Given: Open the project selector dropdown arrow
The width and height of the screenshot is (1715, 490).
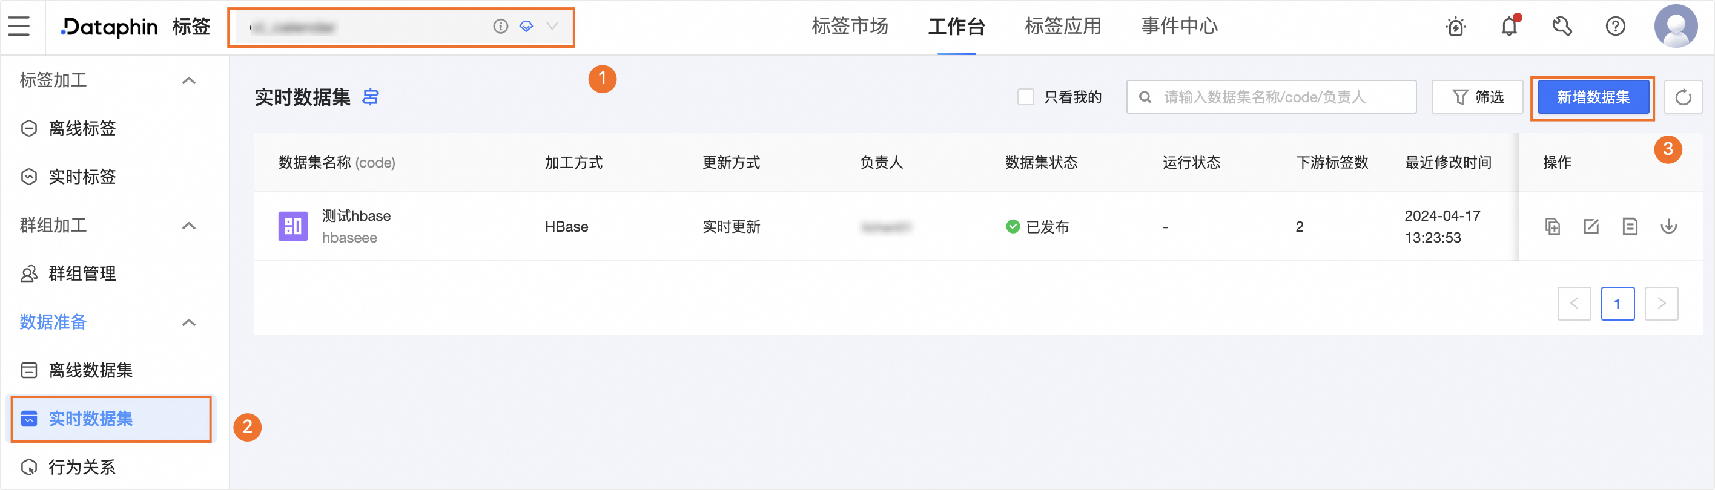Looking at the screenshot, I should point(552,27).
